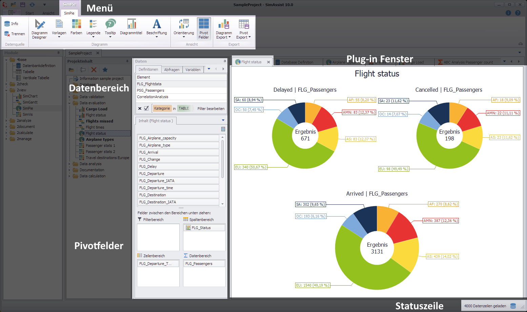Click the field list layout toggle icon
The height and width of the screenshot is (312, 527).
point(223,129)
